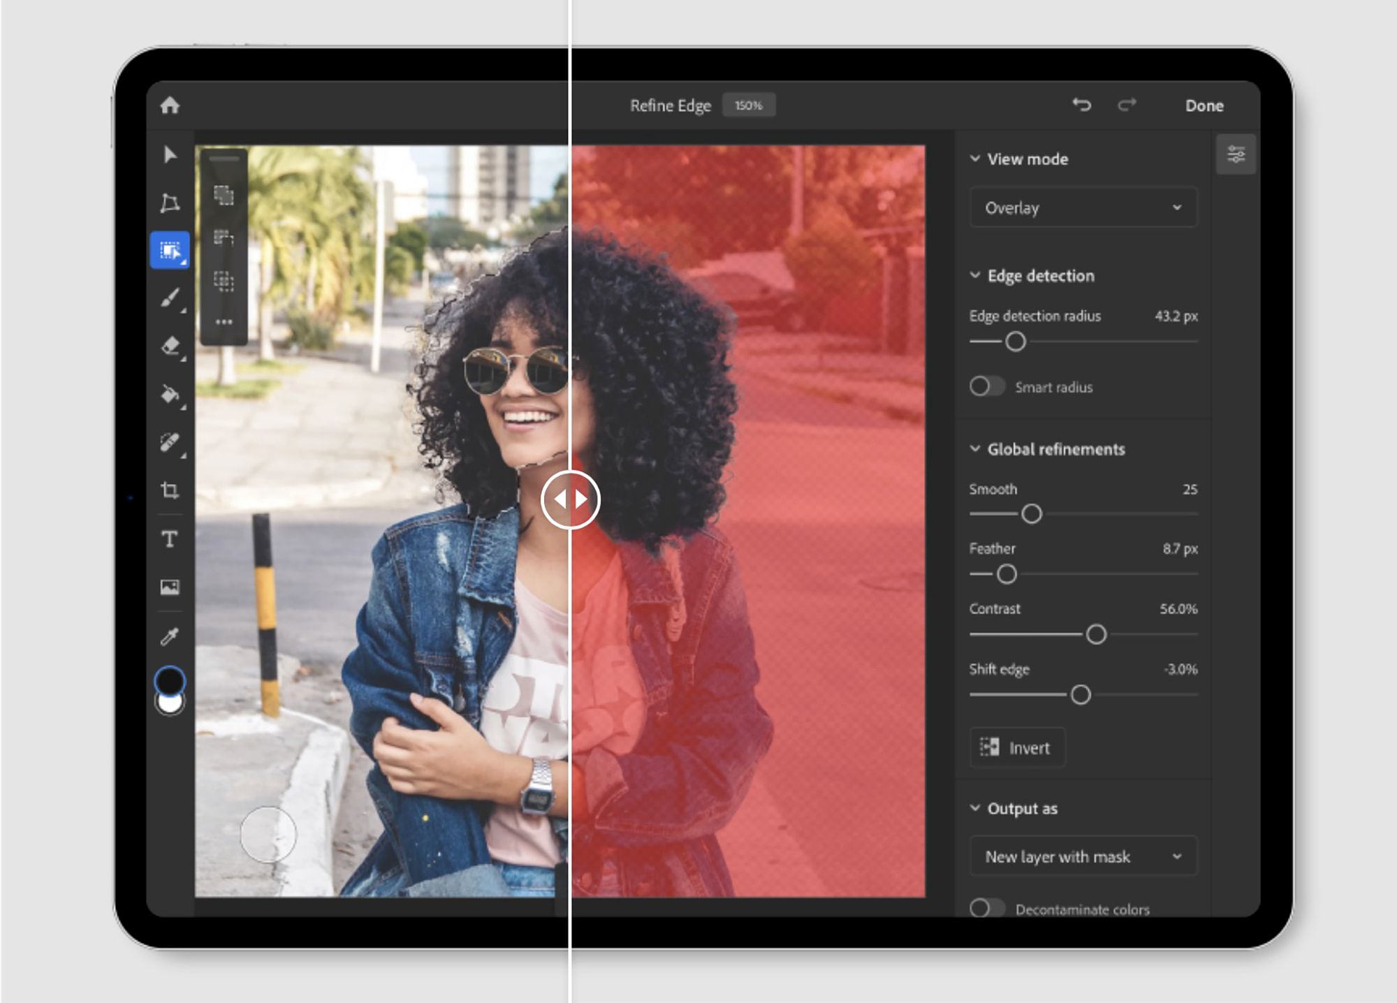Toggle the properties panel sliders icon

(1236, 154)
